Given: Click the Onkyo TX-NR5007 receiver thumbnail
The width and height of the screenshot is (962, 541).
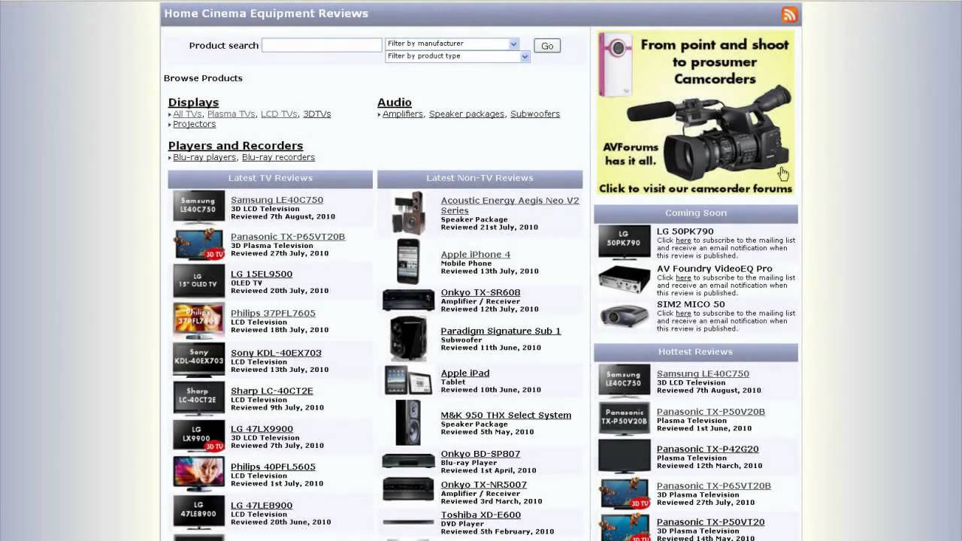Looking at the screenshot, I should pos(409,489).
